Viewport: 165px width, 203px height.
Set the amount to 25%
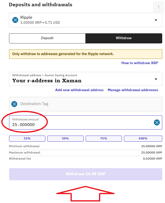point(27,138)
